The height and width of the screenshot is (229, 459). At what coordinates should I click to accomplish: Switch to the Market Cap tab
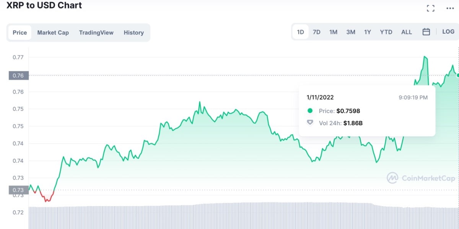pyautogui.click(x=53, y=32)
